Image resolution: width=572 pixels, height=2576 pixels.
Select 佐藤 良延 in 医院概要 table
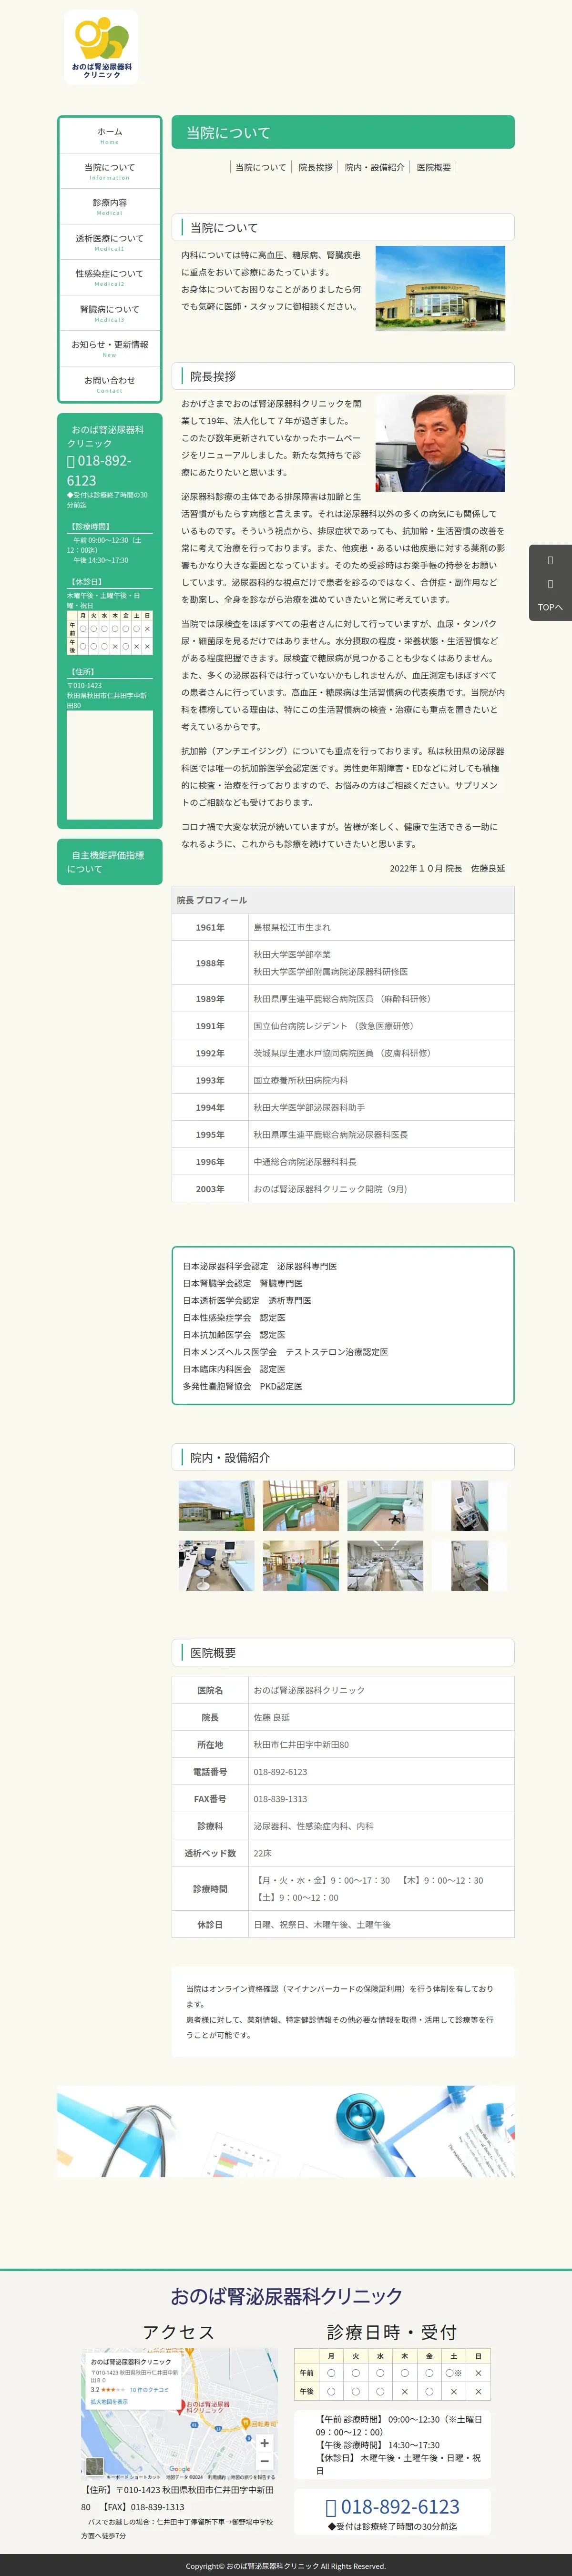272,1717
